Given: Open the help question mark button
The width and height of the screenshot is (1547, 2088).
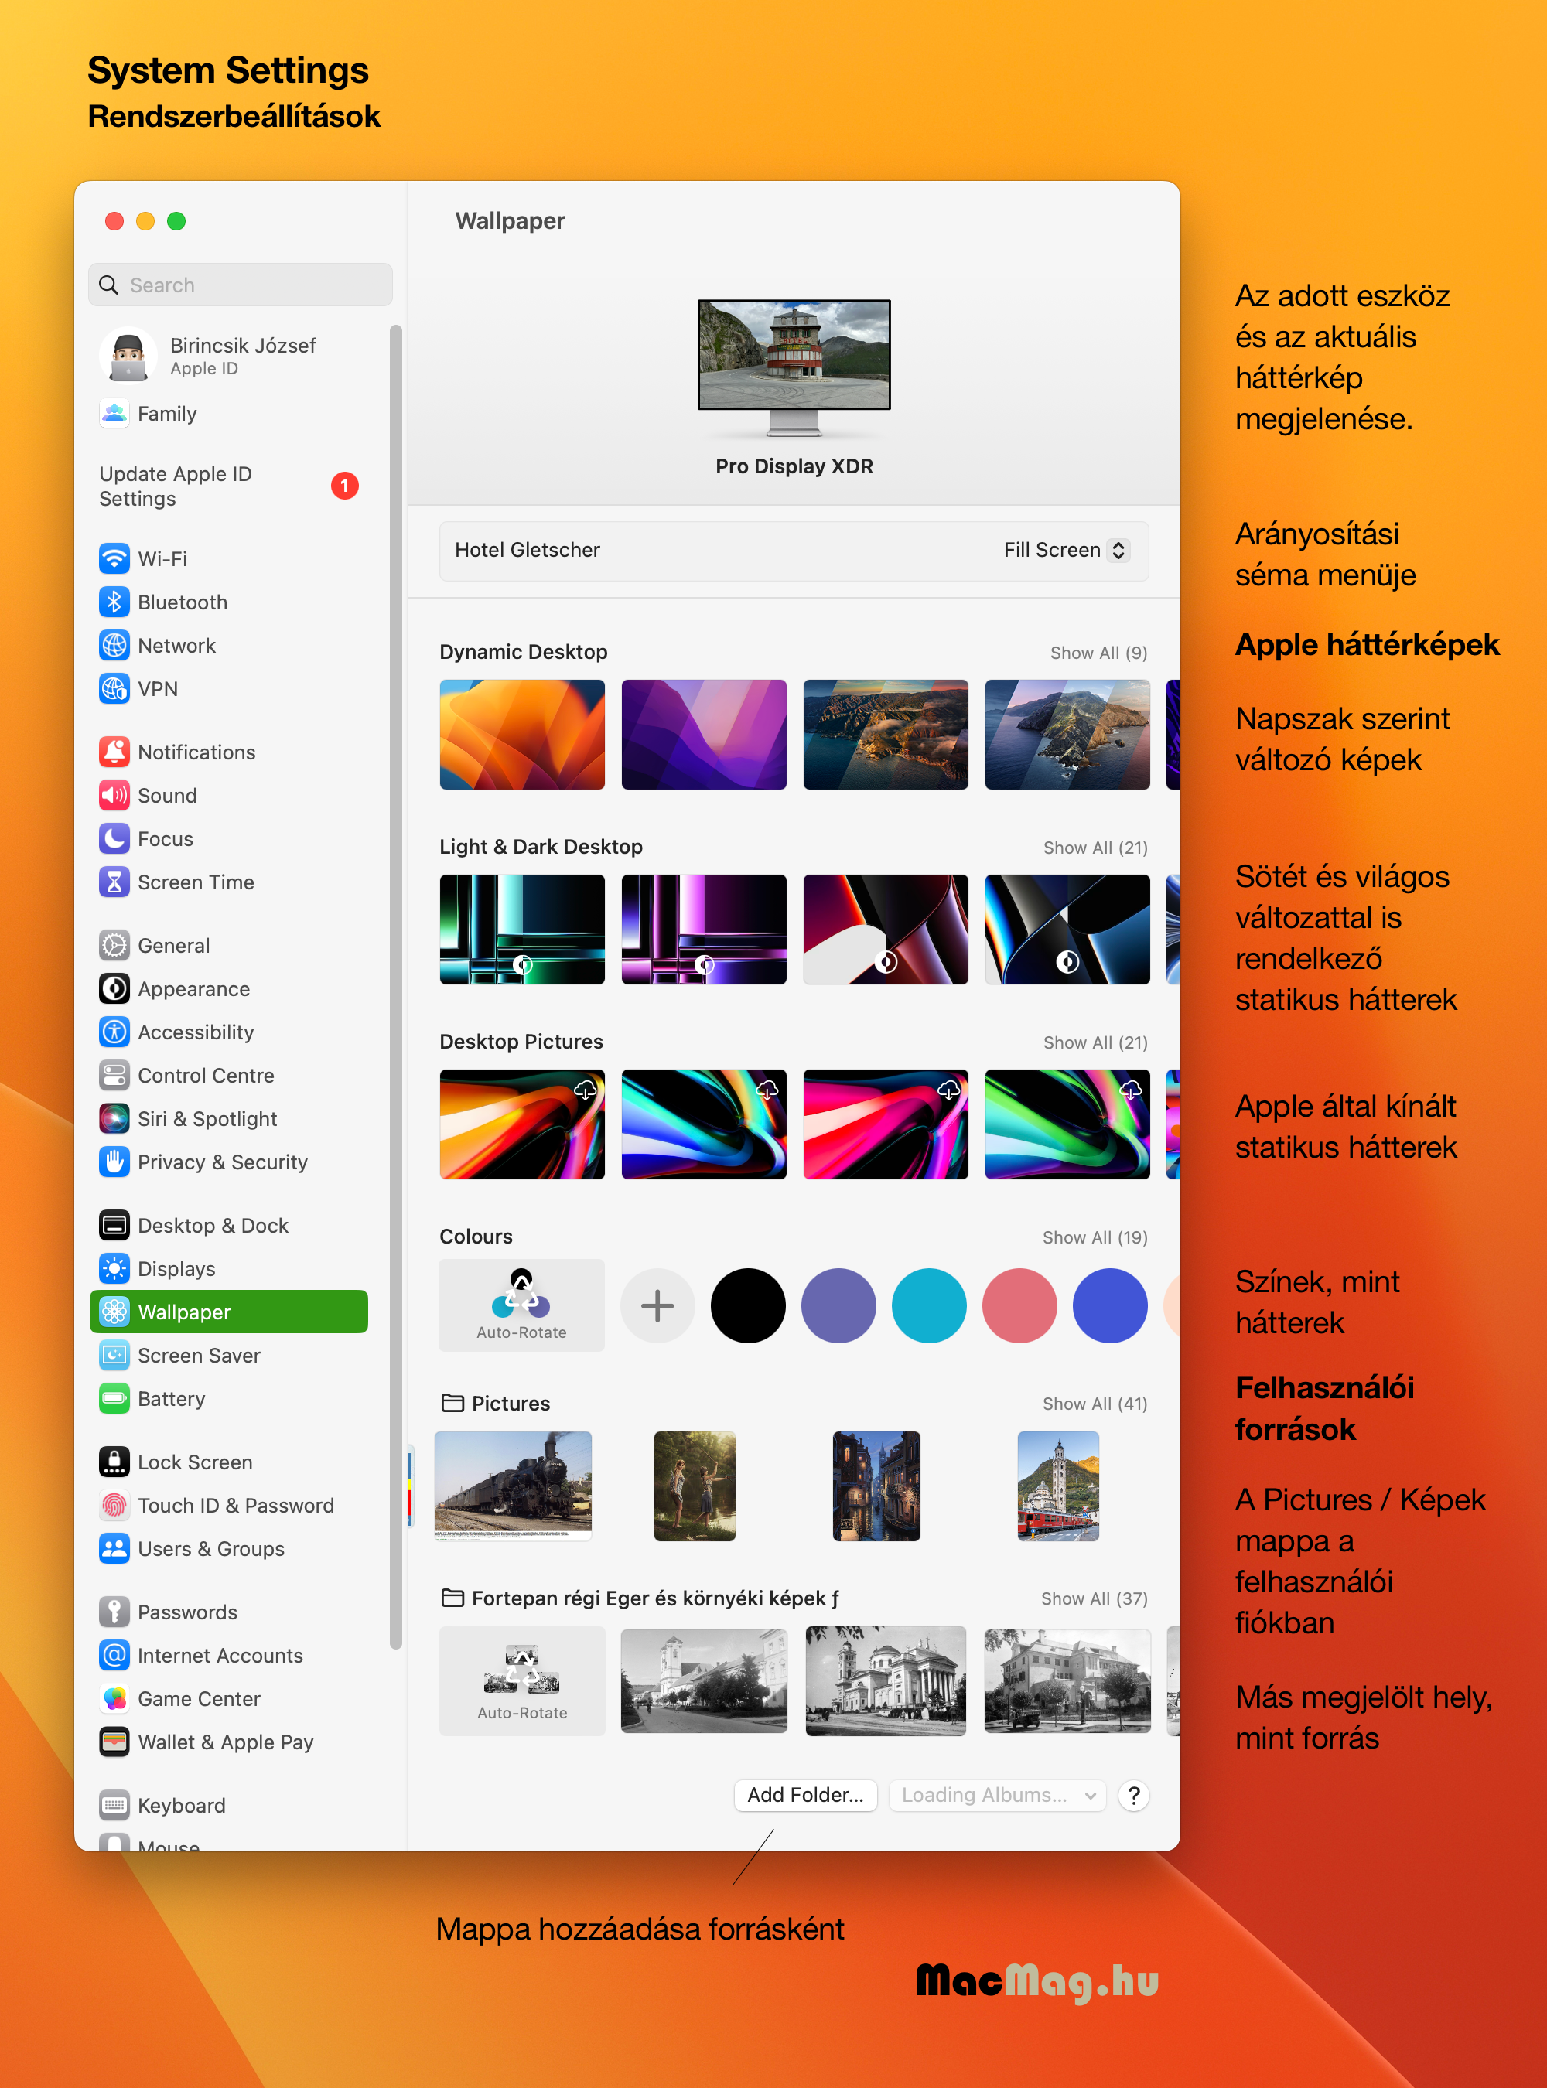Looking at the screenshot, I should coord(1133,1795).
